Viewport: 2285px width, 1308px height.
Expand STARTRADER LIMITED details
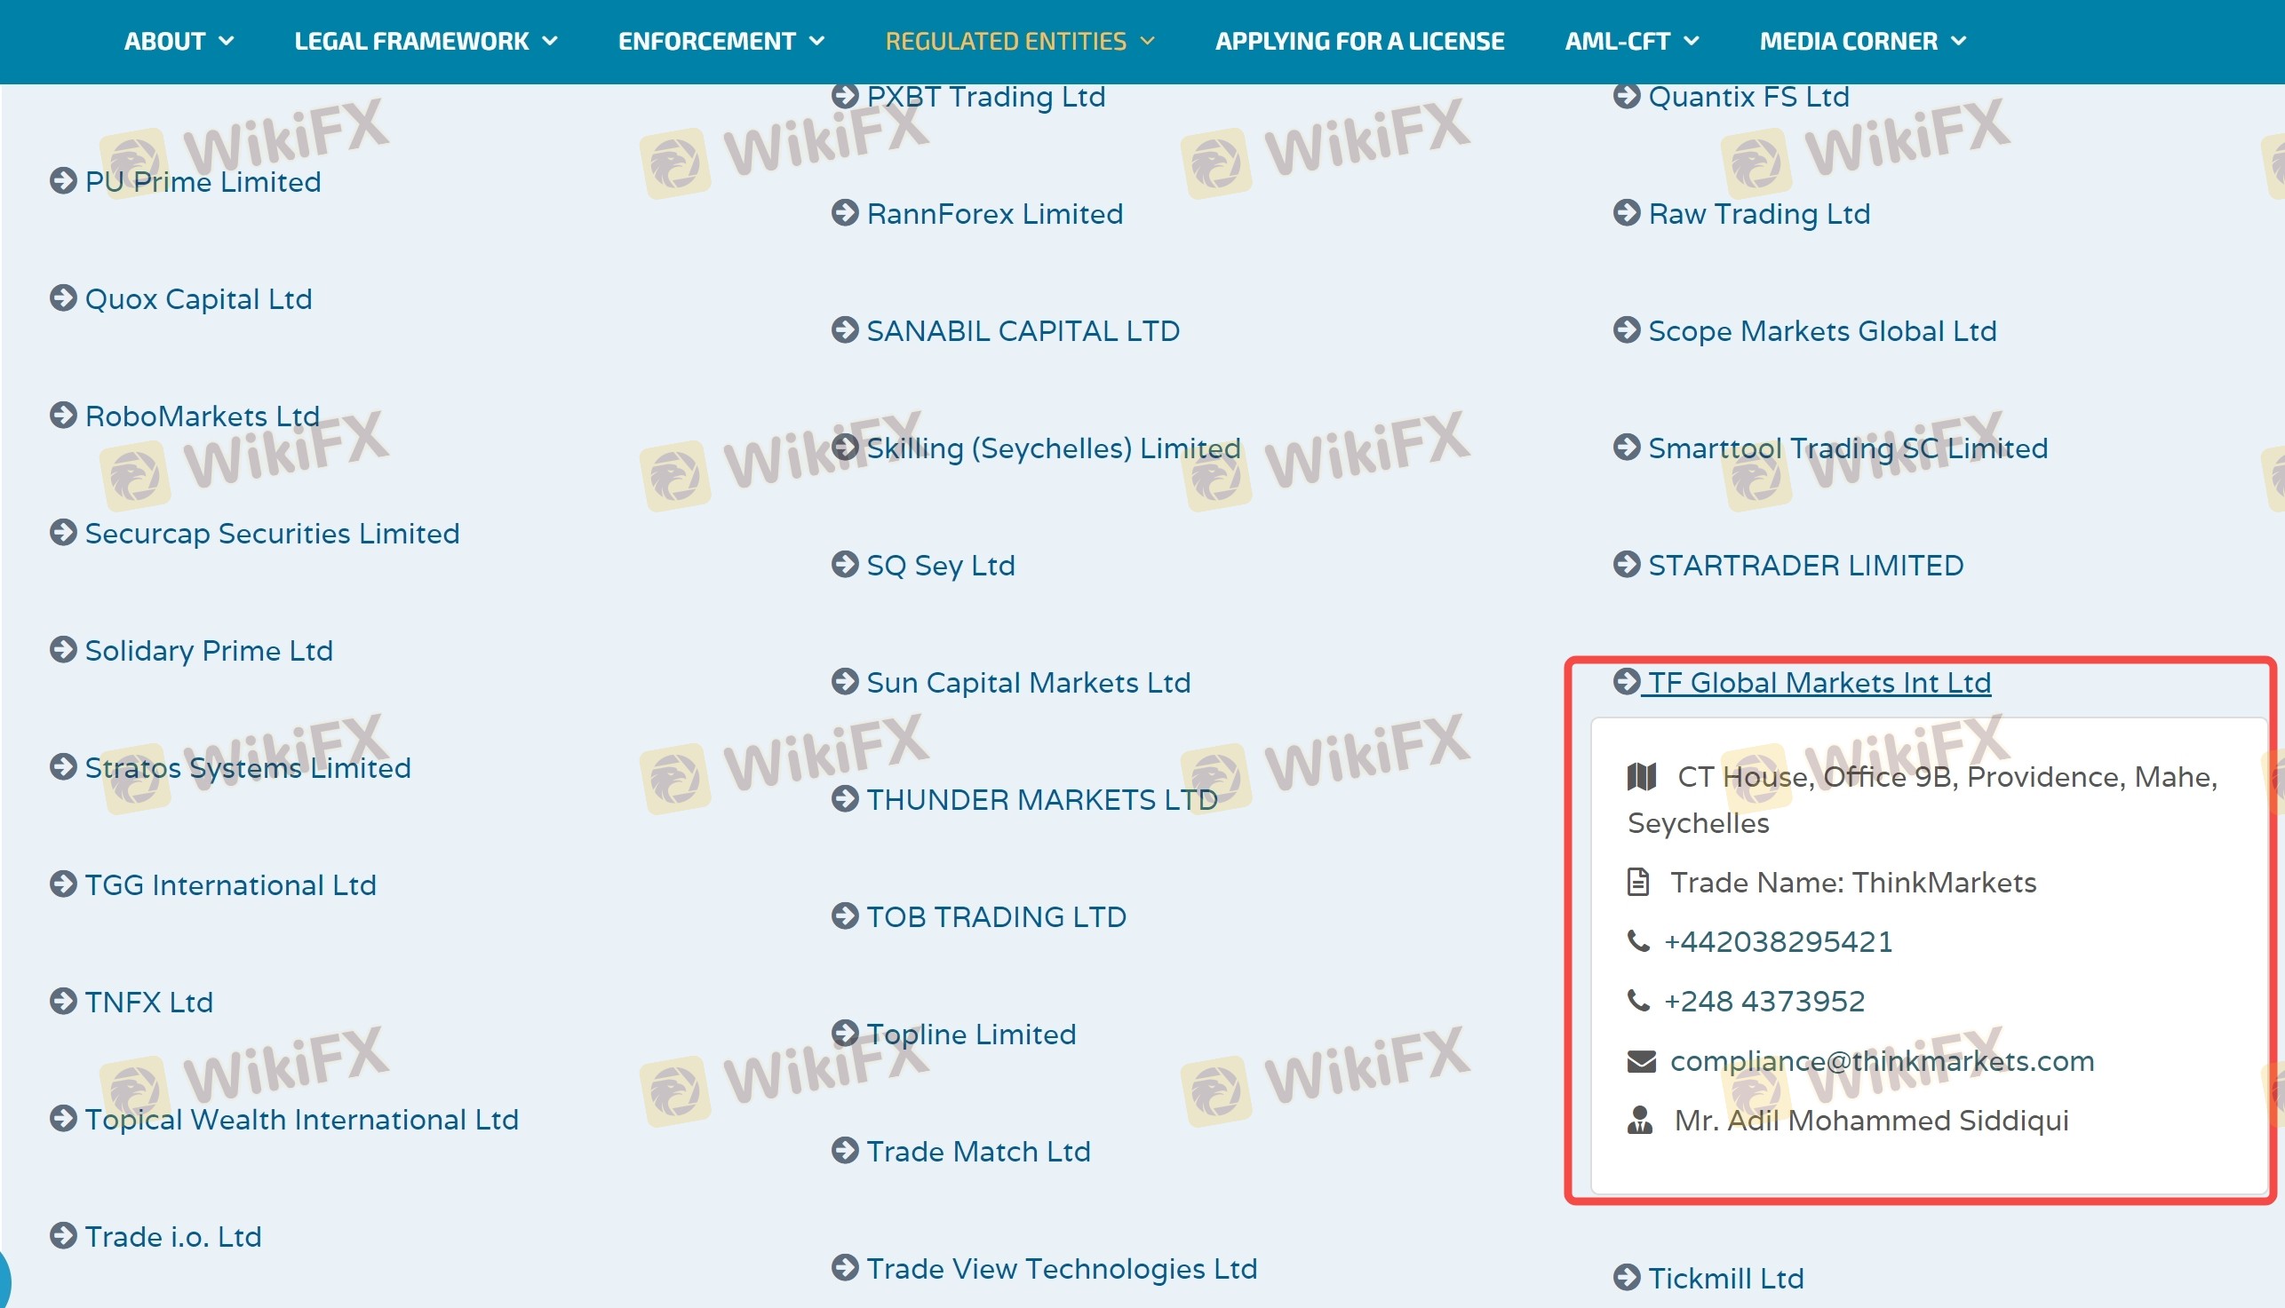1804,565
